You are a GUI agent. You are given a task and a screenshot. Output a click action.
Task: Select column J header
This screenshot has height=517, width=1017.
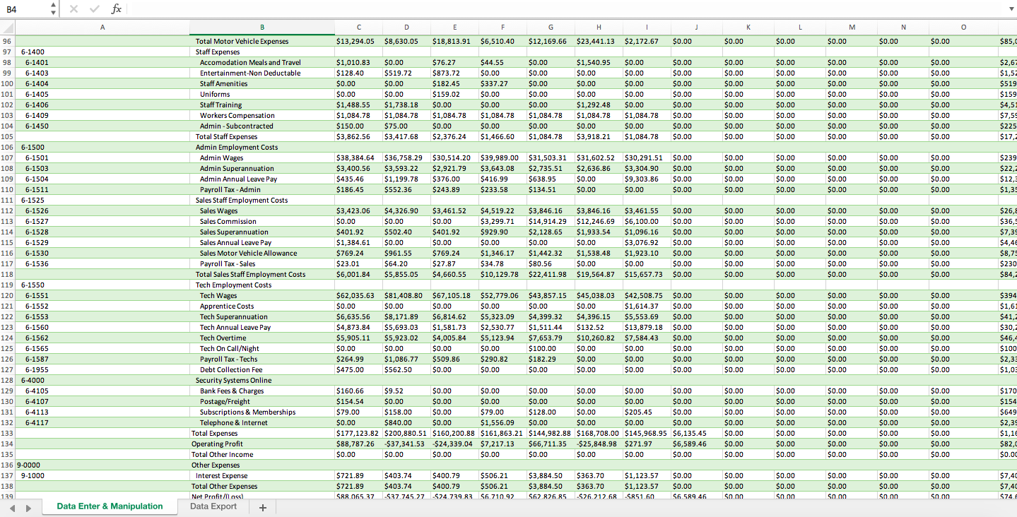[697, 28]
